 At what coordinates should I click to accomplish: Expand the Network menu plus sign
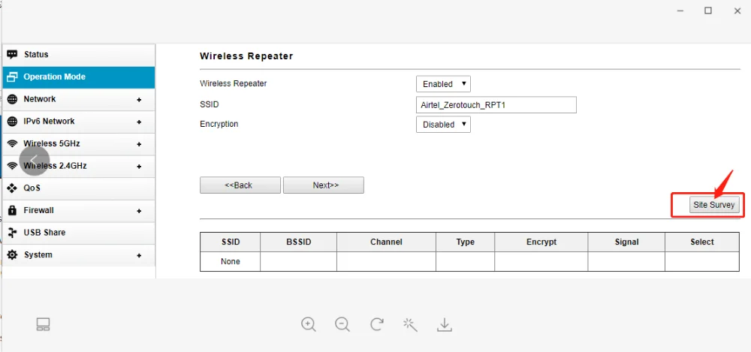coord(139,100)
